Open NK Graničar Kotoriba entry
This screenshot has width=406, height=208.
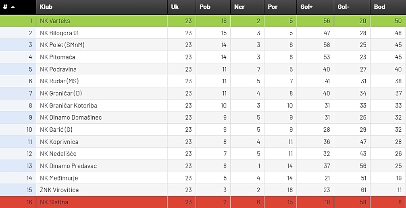coord(69,105)
